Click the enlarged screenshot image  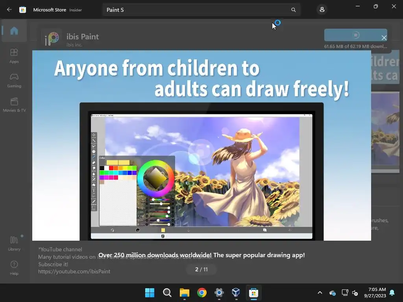(x=201, y=145)
